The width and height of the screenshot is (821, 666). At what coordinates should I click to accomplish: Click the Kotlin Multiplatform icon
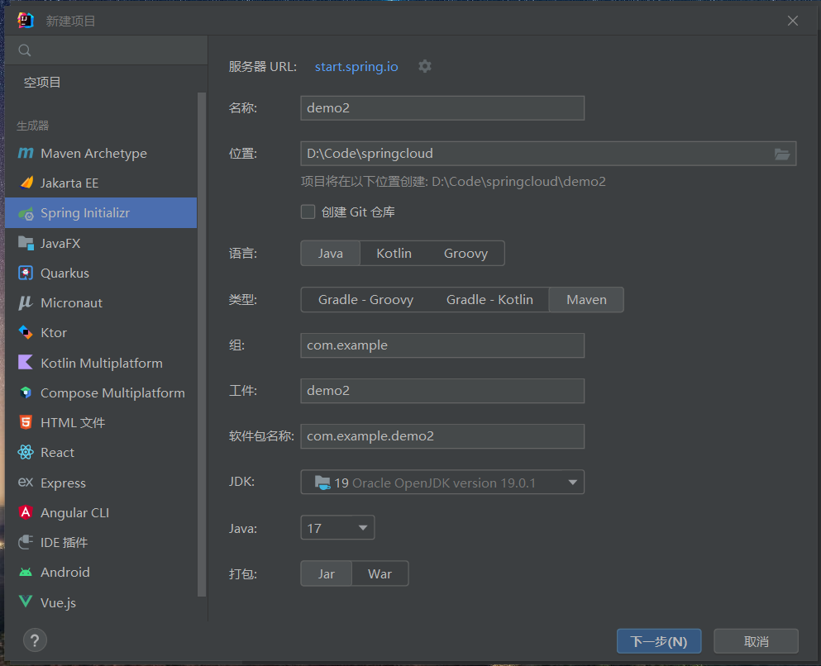pos(26,362)
